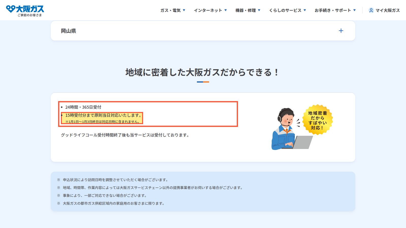Click the dropdown arrow next to 機器・修理
This screenshot has width=406, height=228.
[259, 10]
